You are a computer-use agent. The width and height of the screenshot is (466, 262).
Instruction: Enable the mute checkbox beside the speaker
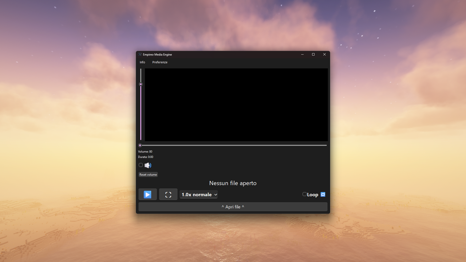pos(141,165)
